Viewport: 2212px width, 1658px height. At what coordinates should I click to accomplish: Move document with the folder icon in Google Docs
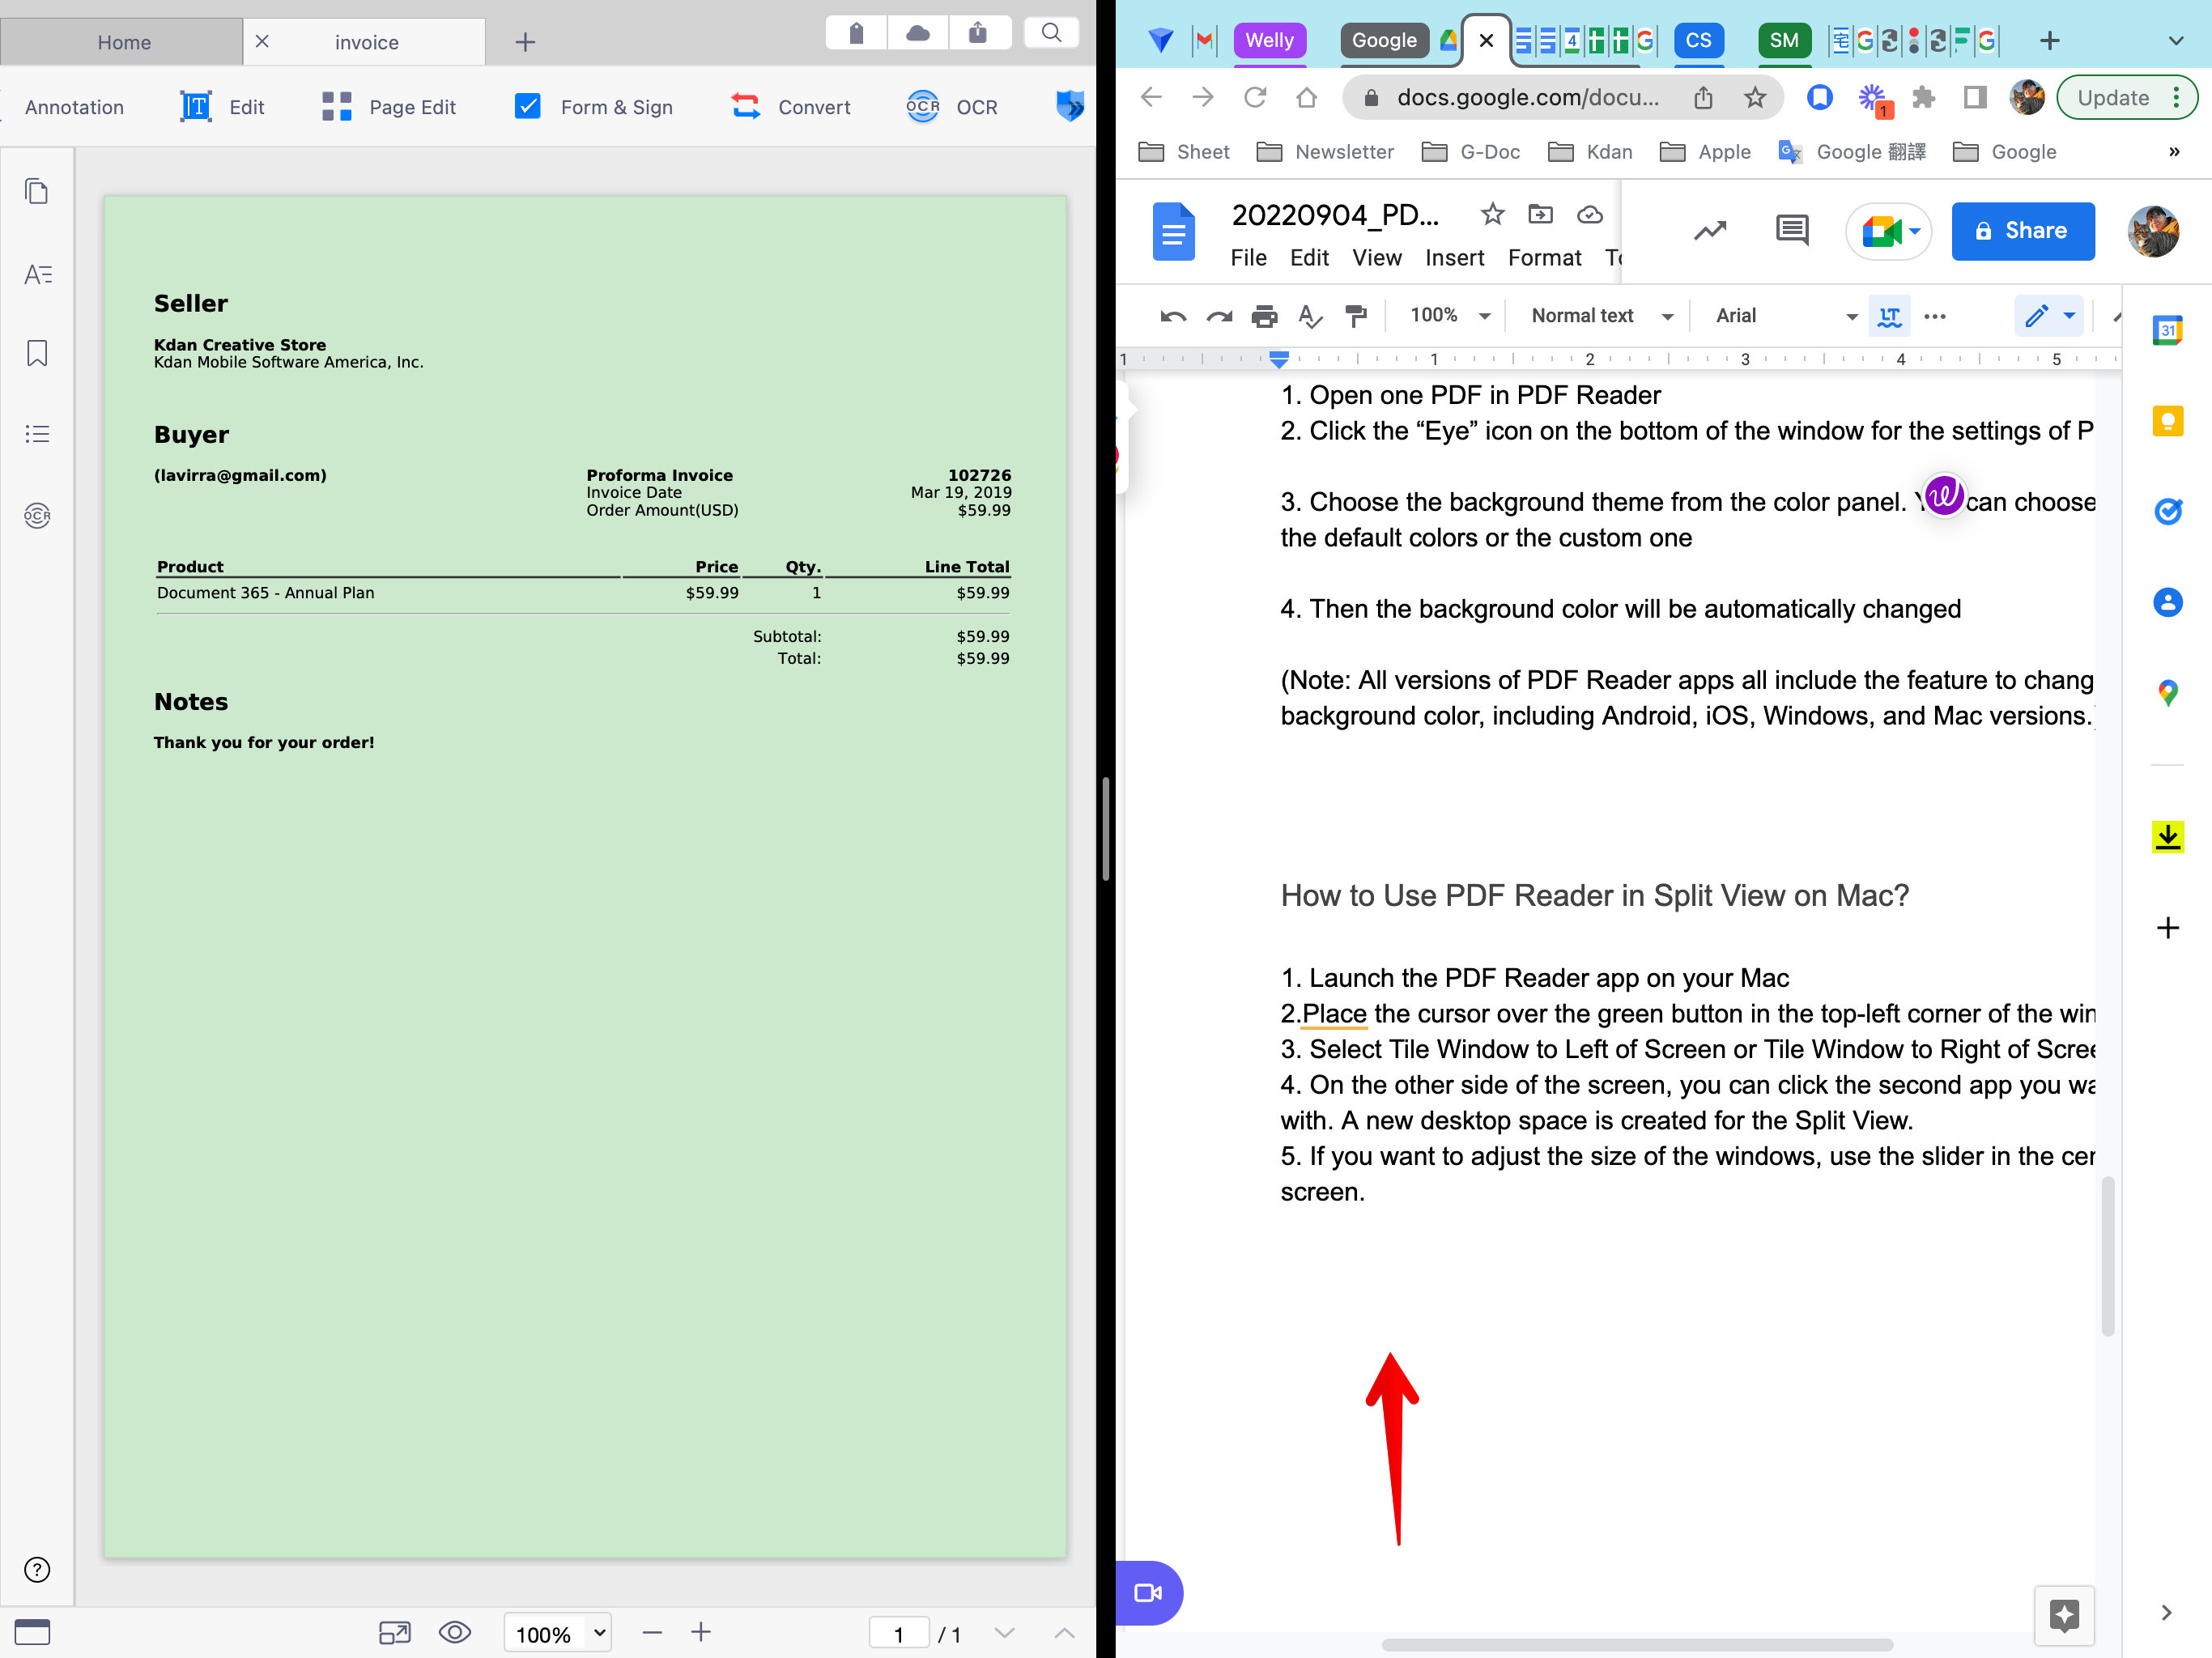pos(1540,214)
